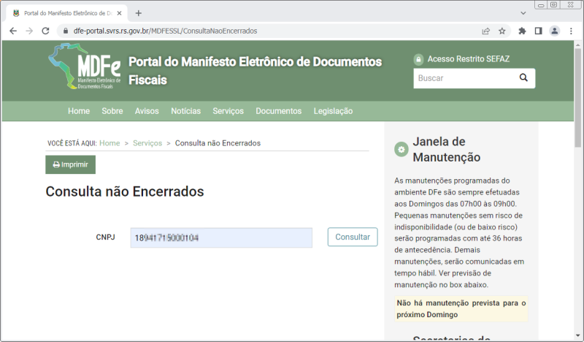Viewport: 584px width, 342px height.
Task: Click the browser back arrow
Action: click(x=13, y=31)
